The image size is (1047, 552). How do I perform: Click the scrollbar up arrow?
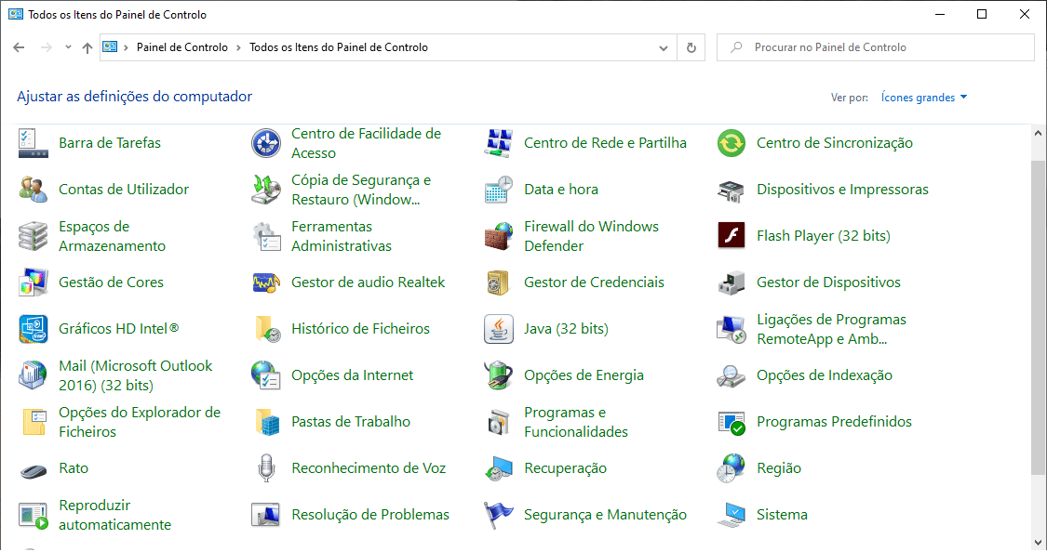click(x=1039, y=133)
